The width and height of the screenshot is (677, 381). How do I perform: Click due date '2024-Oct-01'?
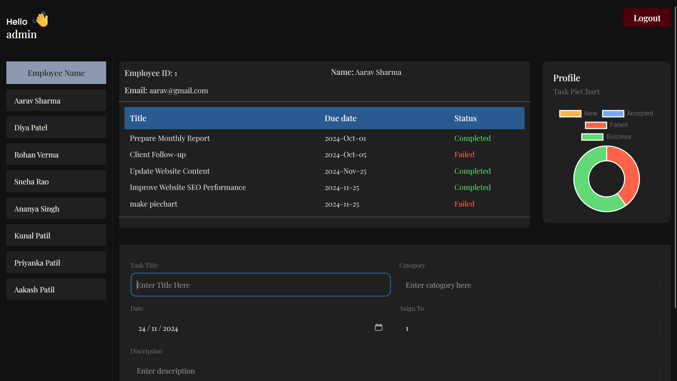tap(345, 138)
